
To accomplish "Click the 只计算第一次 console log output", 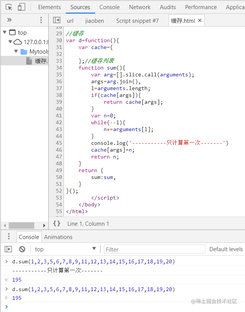I will (57, 271).
